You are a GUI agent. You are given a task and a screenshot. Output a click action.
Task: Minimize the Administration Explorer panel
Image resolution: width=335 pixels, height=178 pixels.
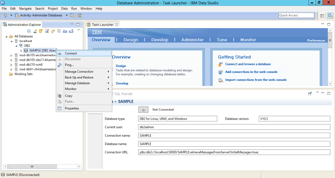[72, 24]
